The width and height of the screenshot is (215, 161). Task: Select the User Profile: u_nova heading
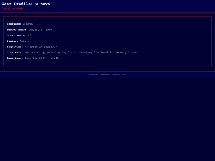(26, 4)
